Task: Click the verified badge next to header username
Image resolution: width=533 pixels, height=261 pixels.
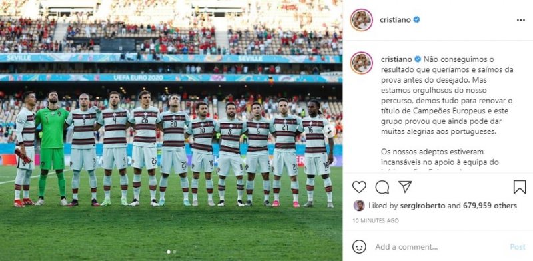Action: click(x=416, y=20)
